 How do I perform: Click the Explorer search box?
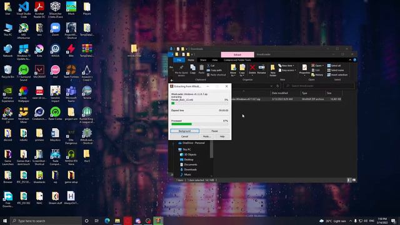[x=319, y=86]
